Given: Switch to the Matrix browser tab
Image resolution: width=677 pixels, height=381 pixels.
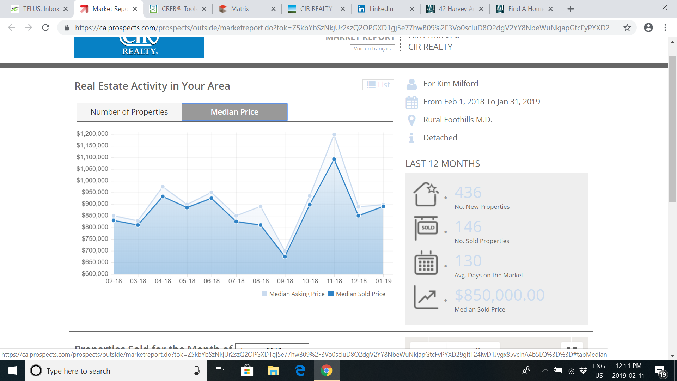Looking at the screenshot, I should coord(240,9).
